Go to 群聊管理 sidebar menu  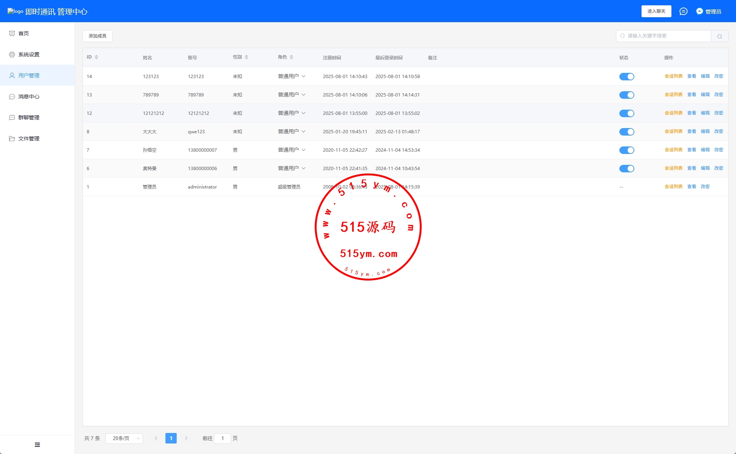coord(29,118)
